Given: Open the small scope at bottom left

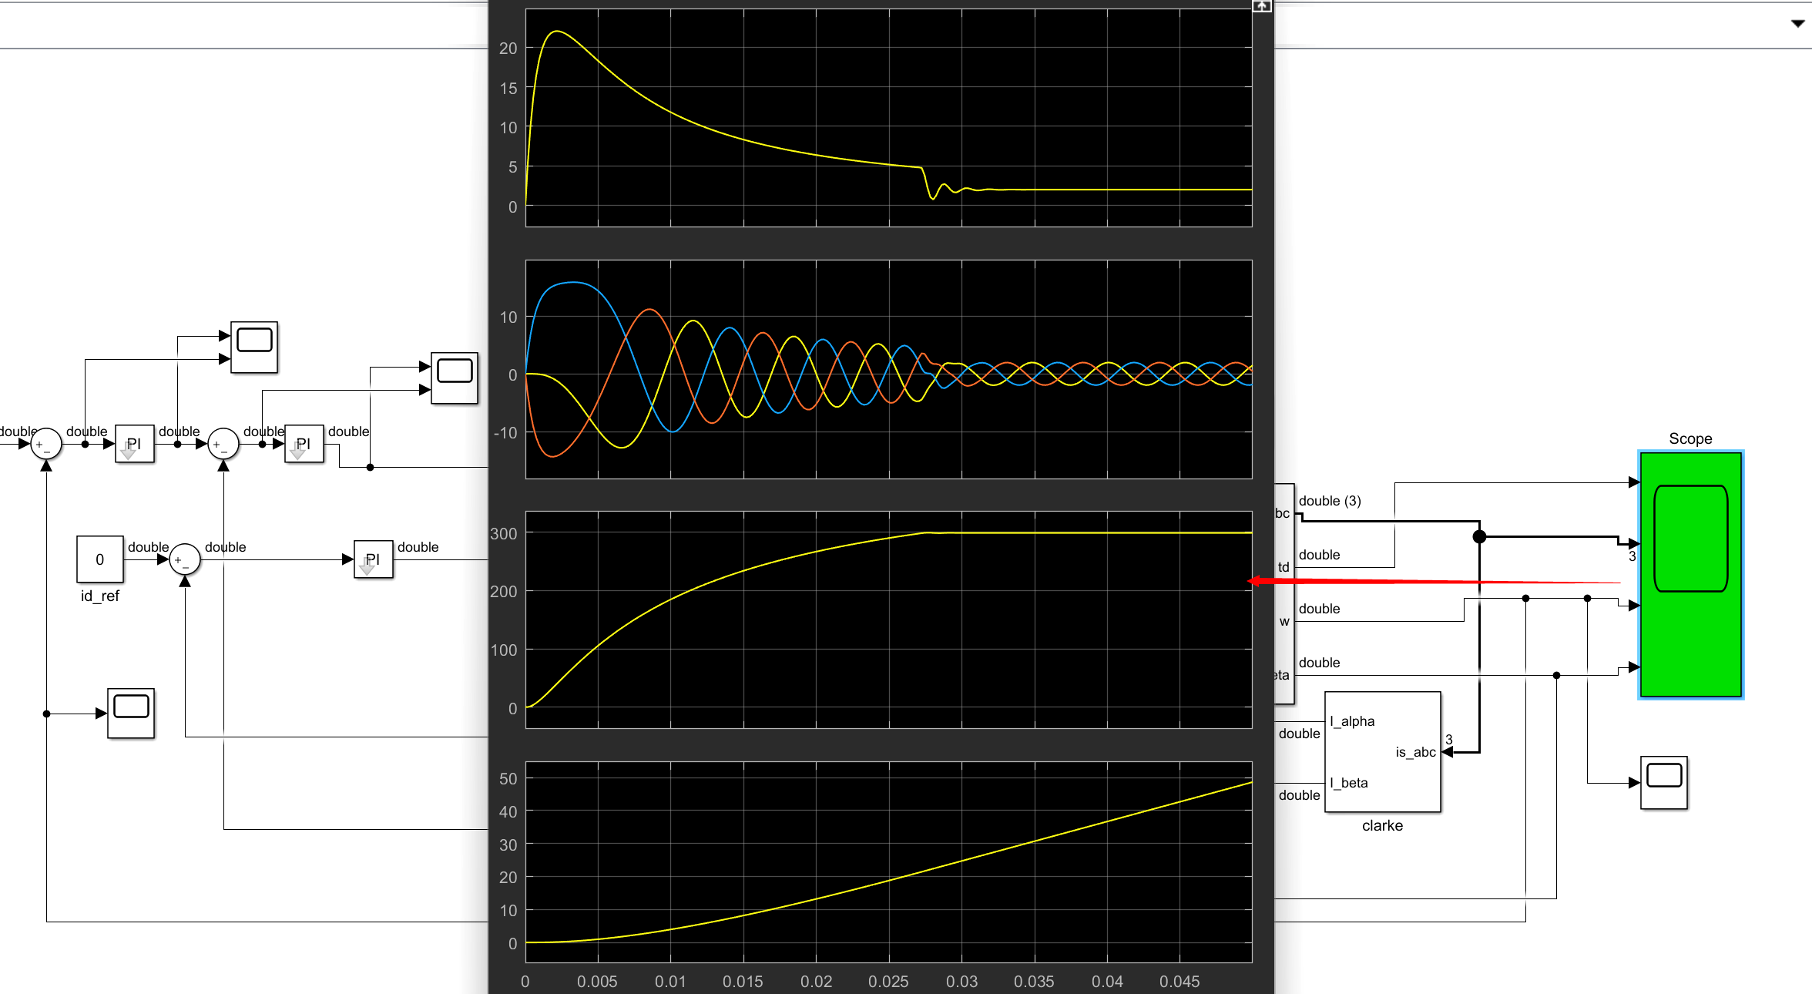Looking at the screenshot, I should click(x=130, y=713).
